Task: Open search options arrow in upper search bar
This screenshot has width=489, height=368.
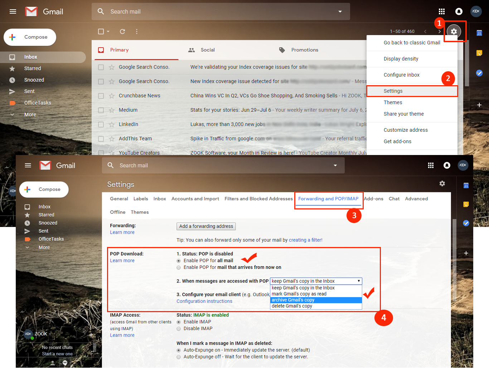Action: tap(340, 11)
